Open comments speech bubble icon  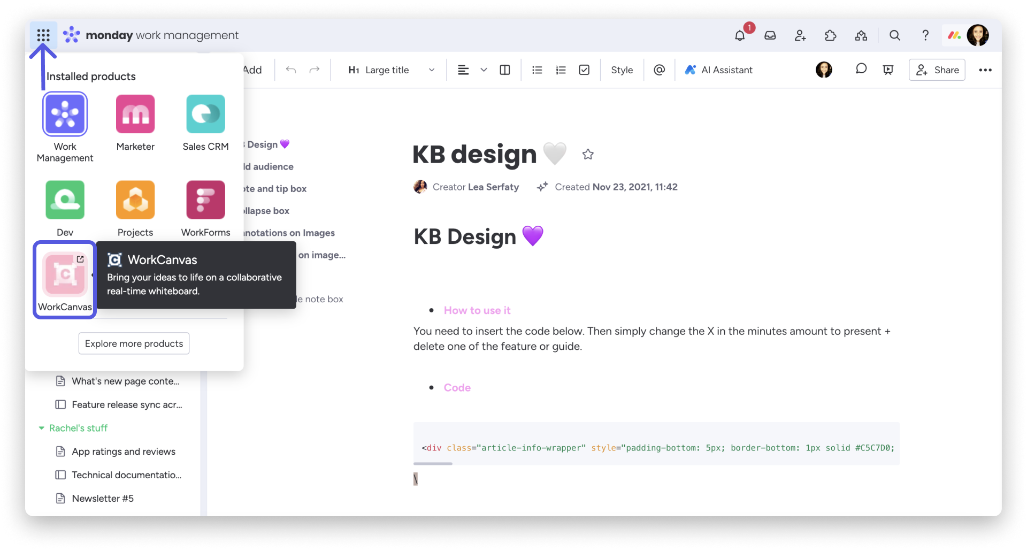point(861,69)
